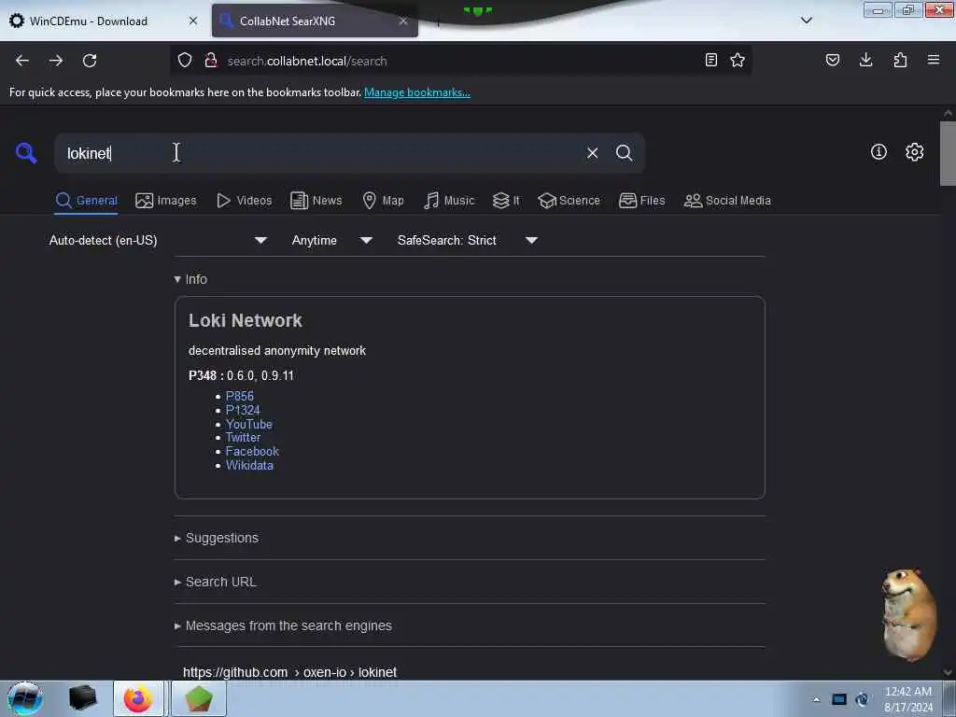Open list all tabs chevron

tap(806, 21)
